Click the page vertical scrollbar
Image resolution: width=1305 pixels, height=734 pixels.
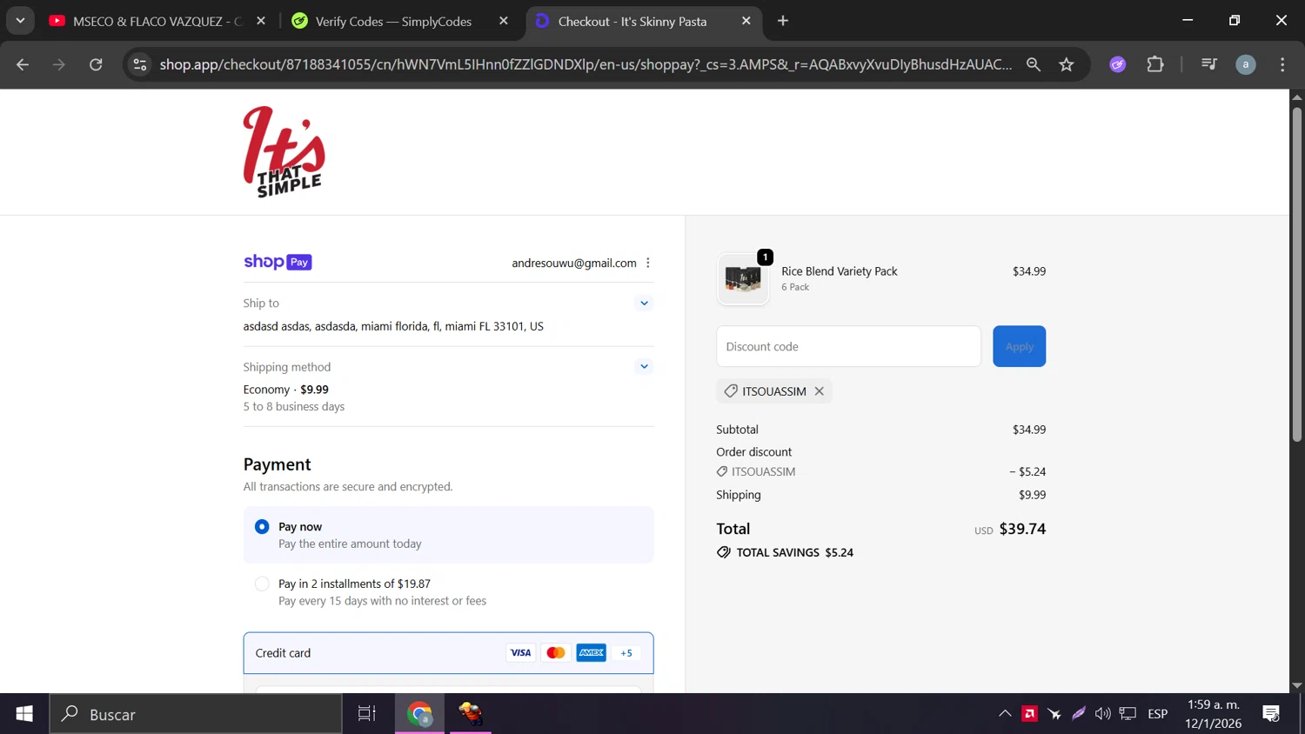click(1297, 274)
